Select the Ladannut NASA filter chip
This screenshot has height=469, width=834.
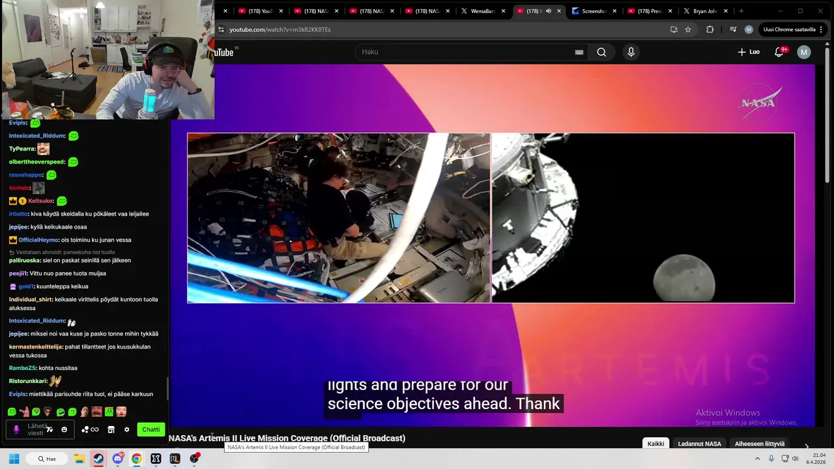pos(699,444)
